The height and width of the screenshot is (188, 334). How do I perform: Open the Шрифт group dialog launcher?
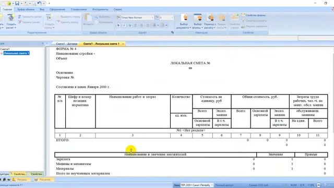click(172, 32)
